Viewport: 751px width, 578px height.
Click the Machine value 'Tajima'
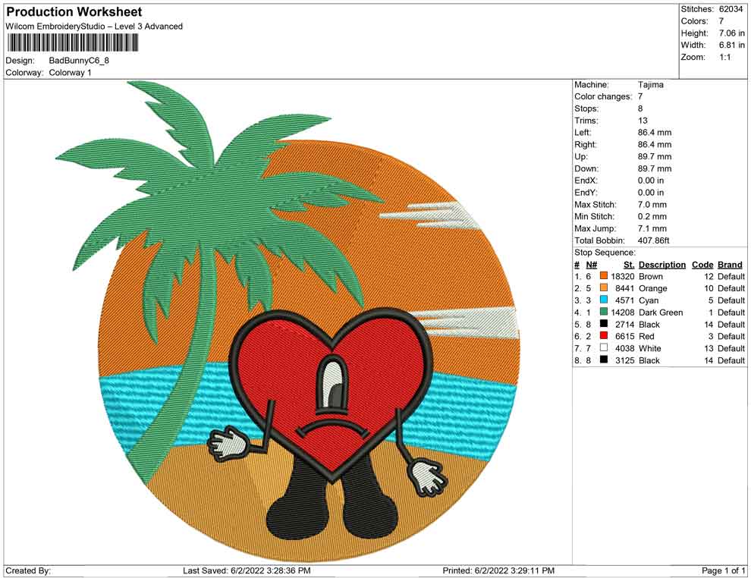pyautogui.click(x=650, y=85)
